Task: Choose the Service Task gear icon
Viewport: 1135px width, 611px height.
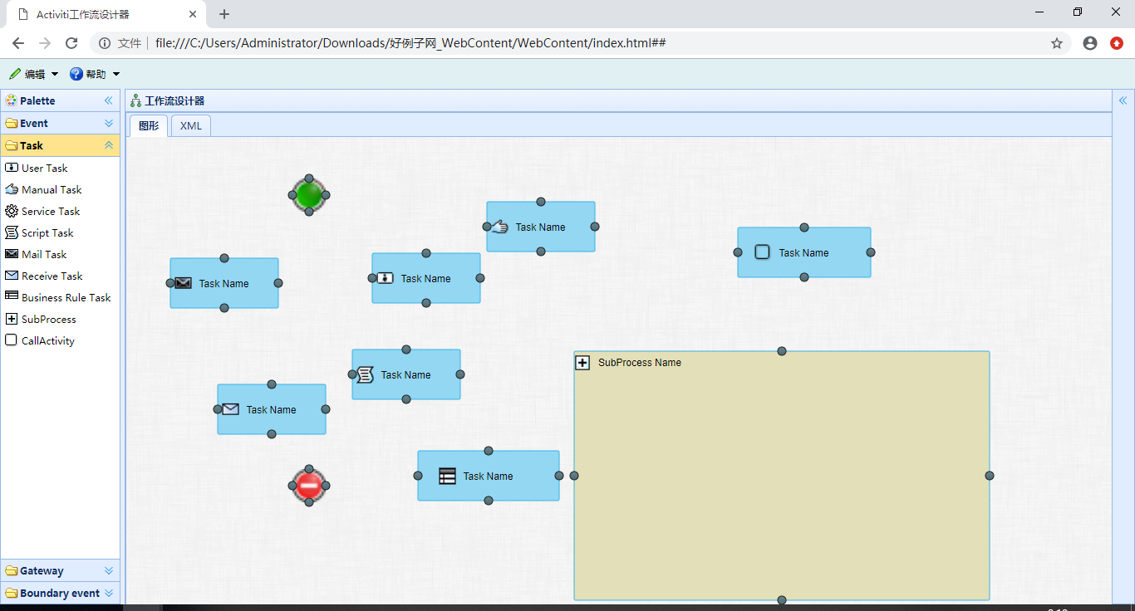Action: (12, 211)
